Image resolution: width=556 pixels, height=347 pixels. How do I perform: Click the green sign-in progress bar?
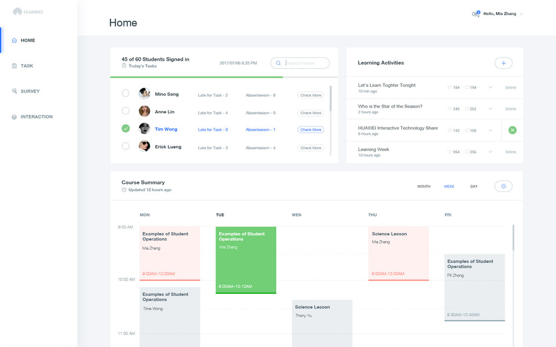coord(196,77)
